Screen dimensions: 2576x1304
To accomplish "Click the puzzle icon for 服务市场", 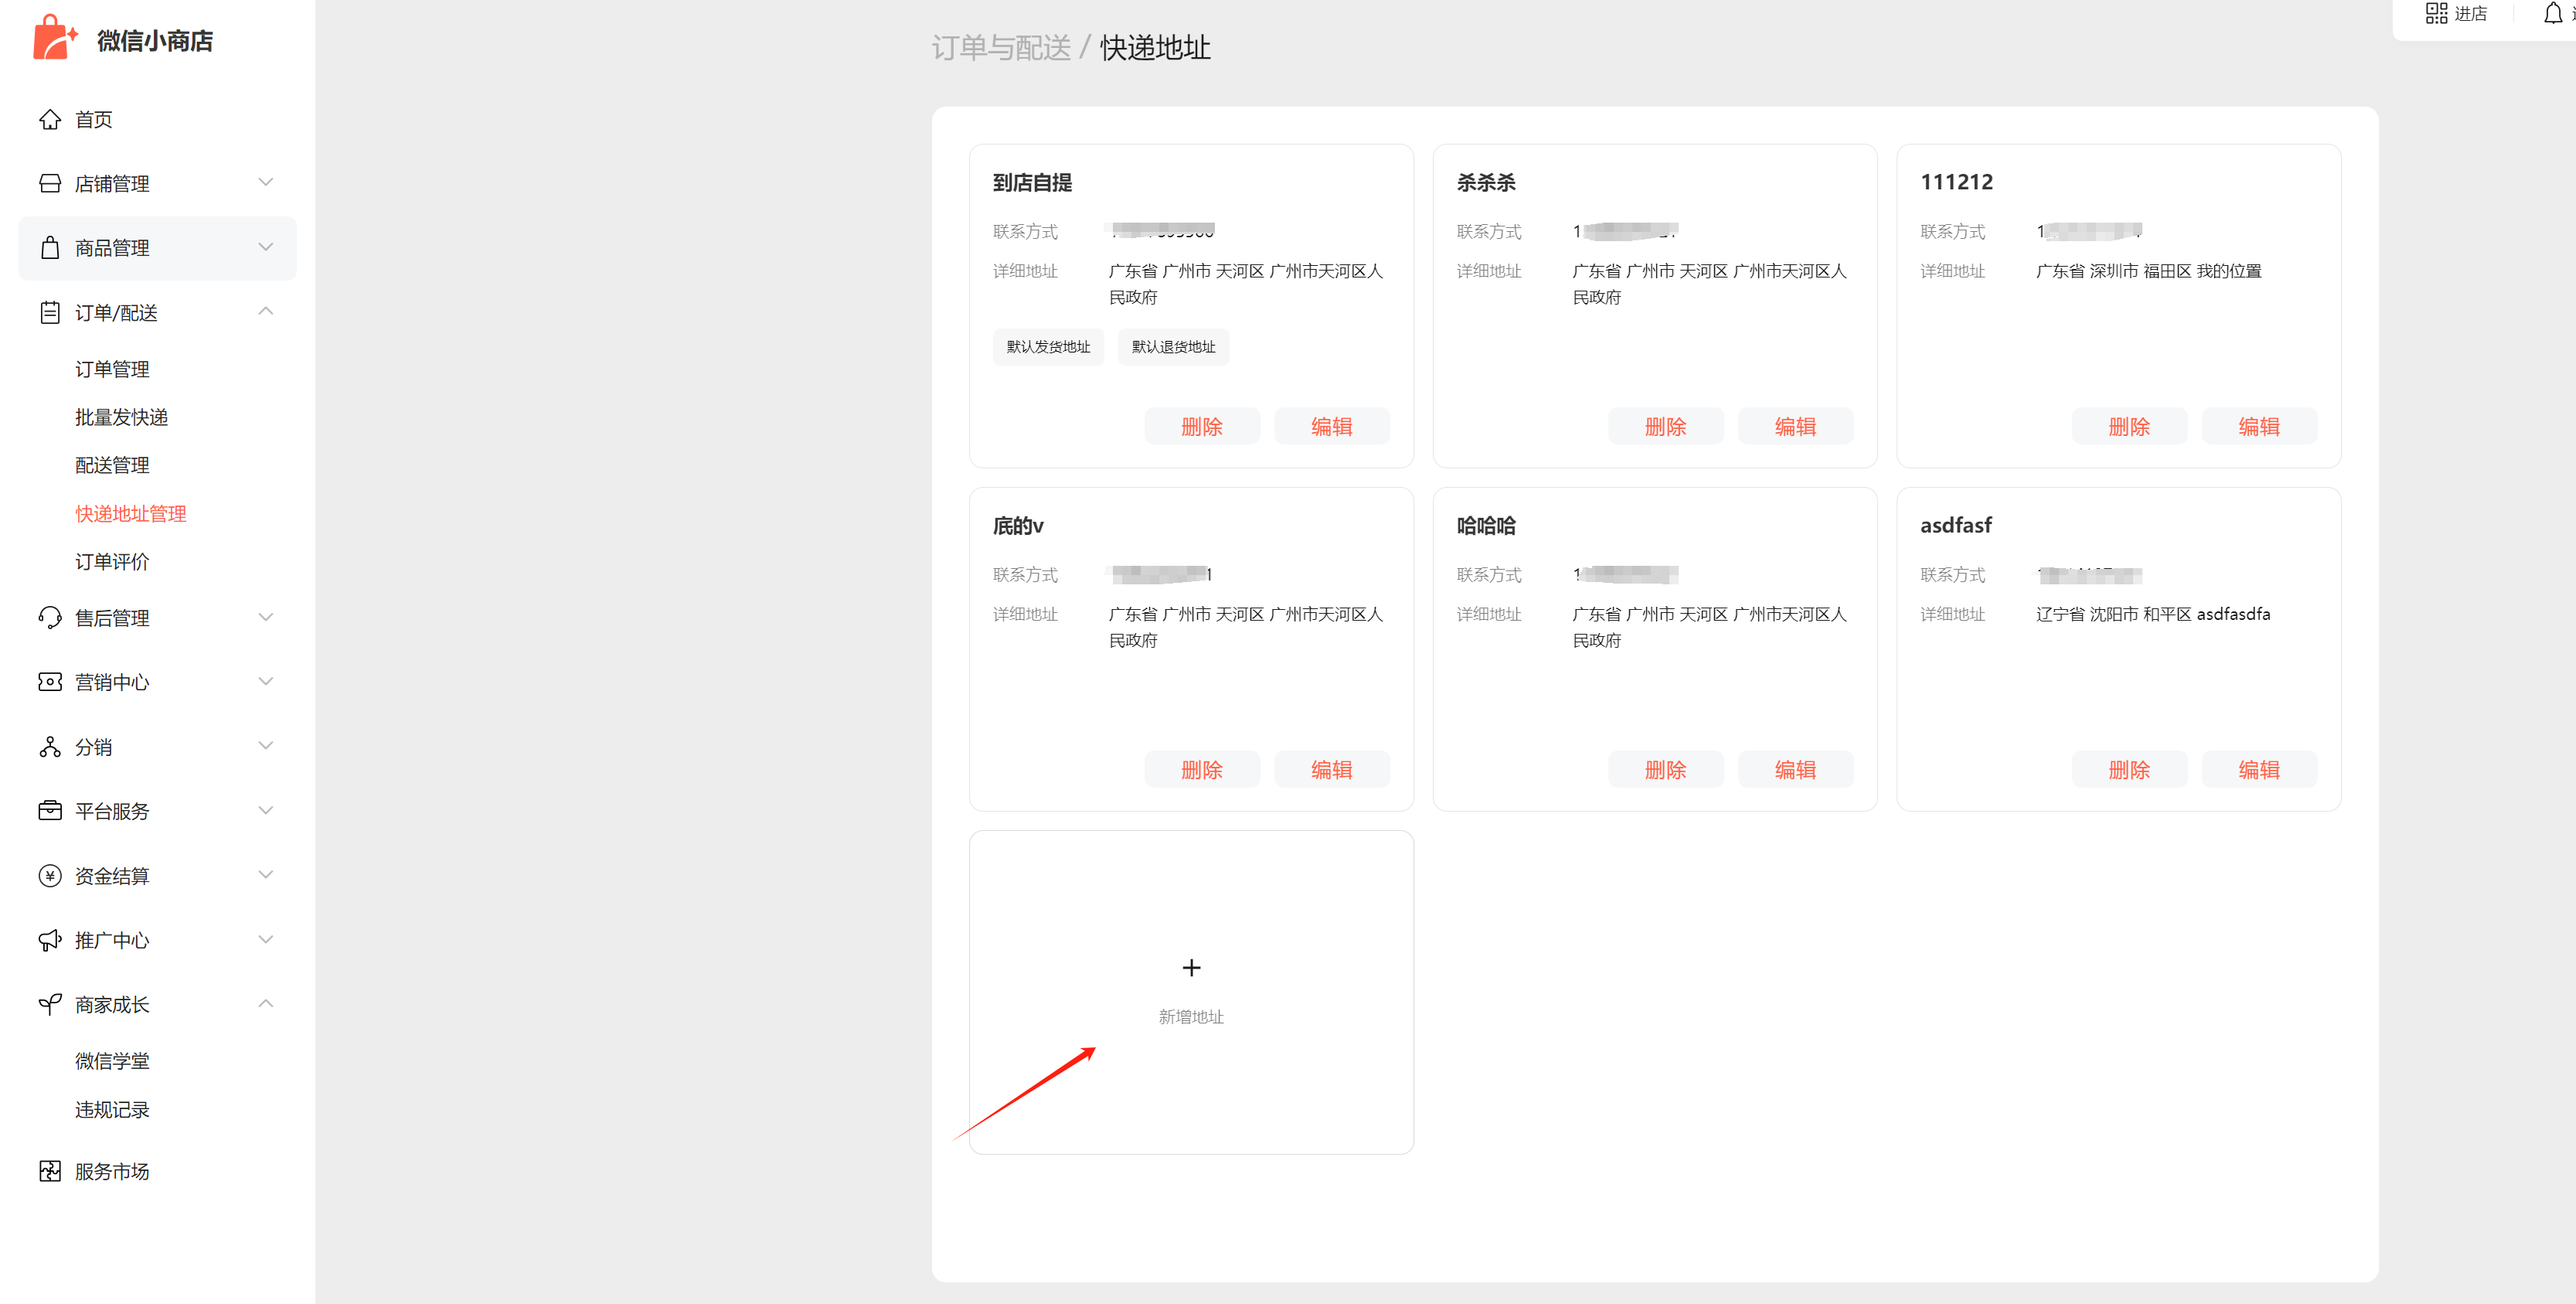I will coord(50,1171).
